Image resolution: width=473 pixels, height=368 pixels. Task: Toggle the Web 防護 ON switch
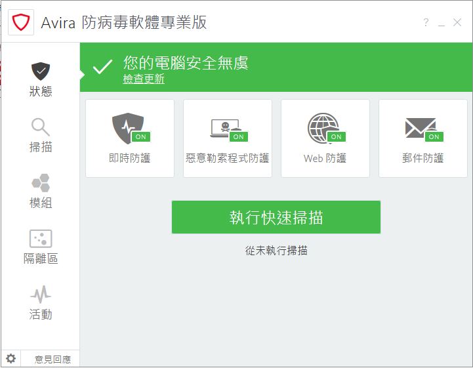click(x=336, y=137)
